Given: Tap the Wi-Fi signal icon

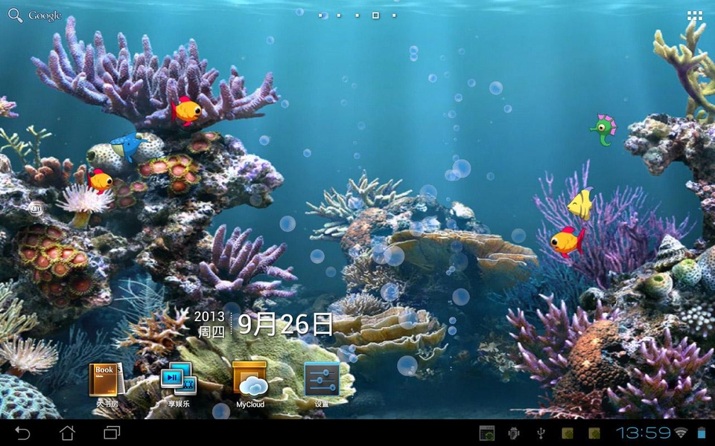Looking at the screenshot, I should point(681,433).
